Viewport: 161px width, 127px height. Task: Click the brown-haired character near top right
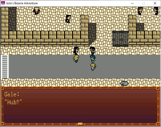[x=140, y=11]
